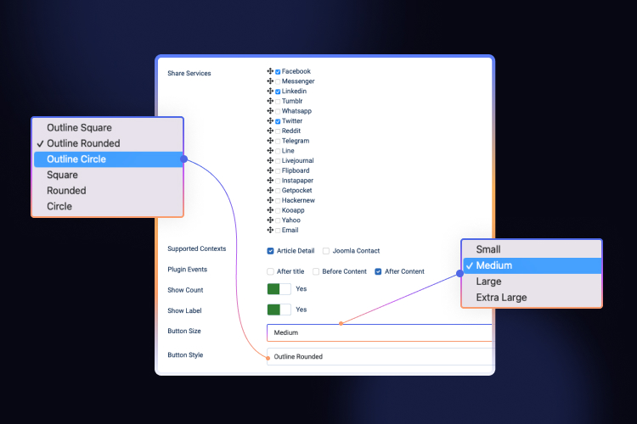Choose Extra Large button size

(x=533, y=298)
